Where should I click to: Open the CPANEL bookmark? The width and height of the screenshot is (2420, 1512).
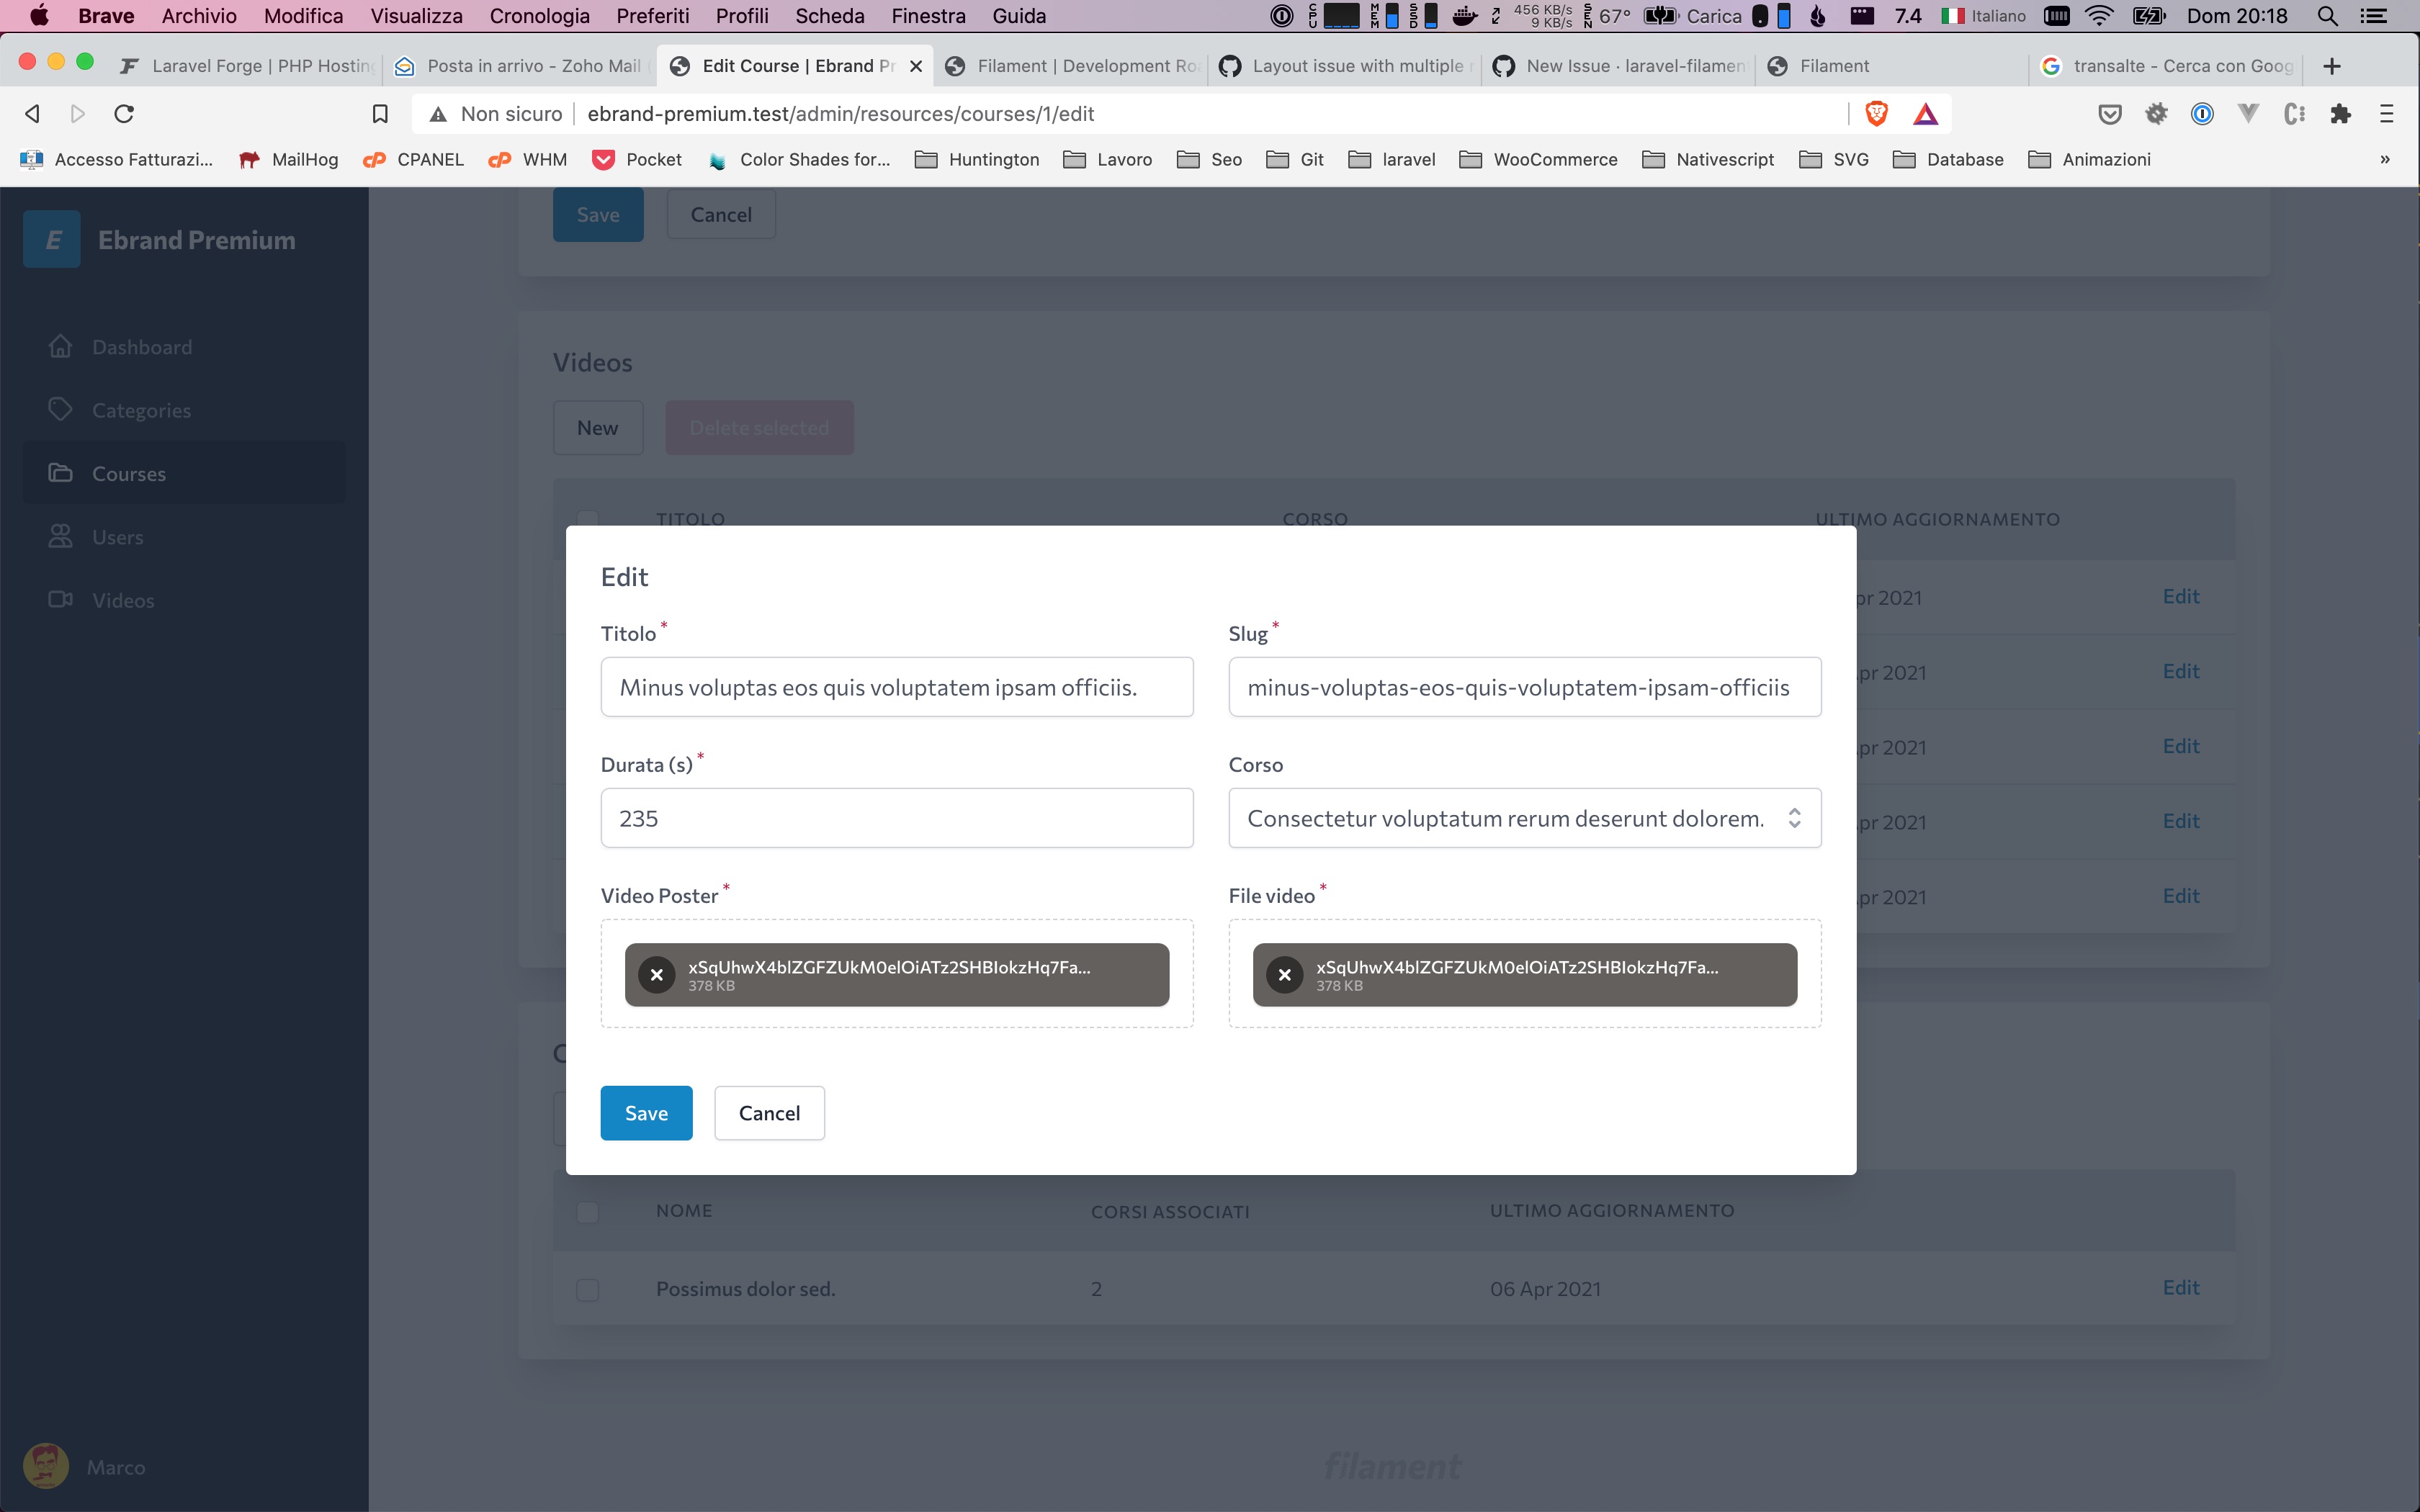pyautogui.click(x=414, y=160)
